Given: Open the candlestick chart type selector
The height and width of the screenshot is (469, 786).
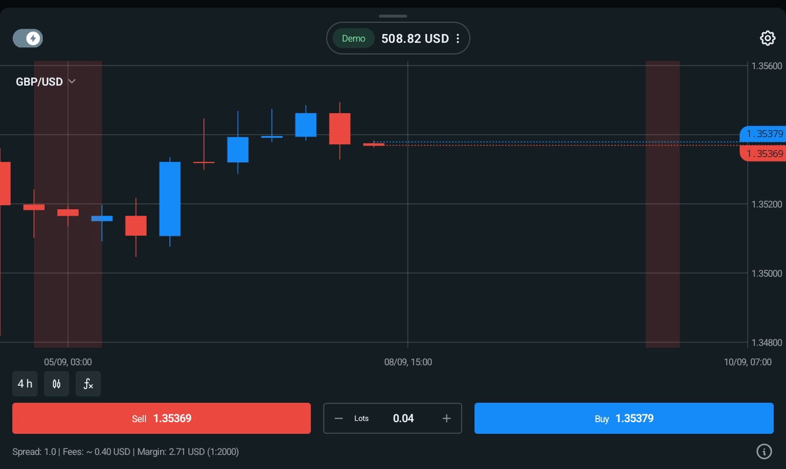Looking at the screenshot, I should coord(57,384).
